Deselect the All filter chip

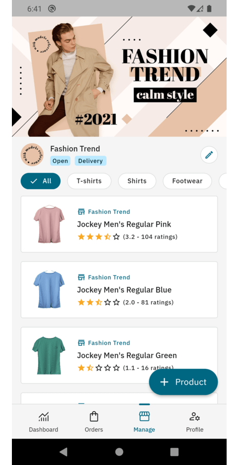click(41, 181)
